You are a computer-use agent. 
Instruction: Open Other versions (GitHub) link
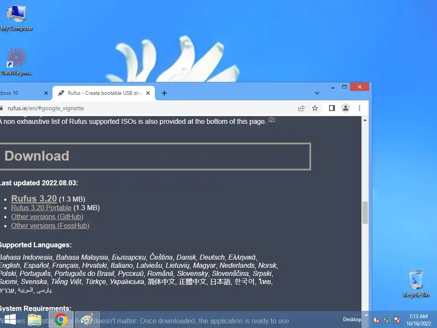[x=47, y=217]
